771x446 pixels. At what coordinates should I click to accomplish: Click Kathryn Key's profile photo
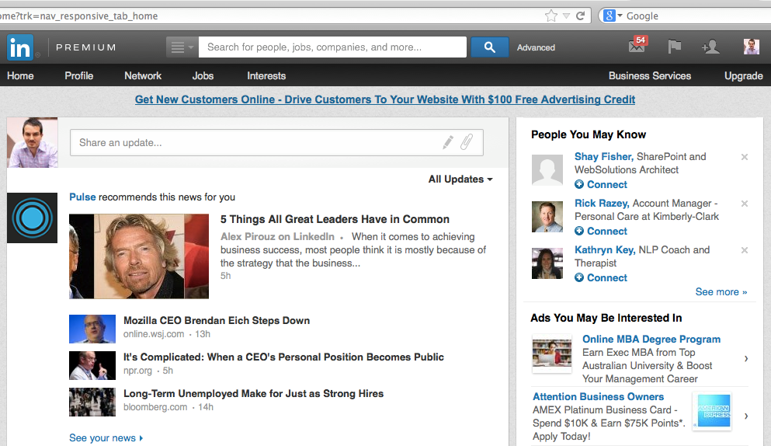point(547,263)
